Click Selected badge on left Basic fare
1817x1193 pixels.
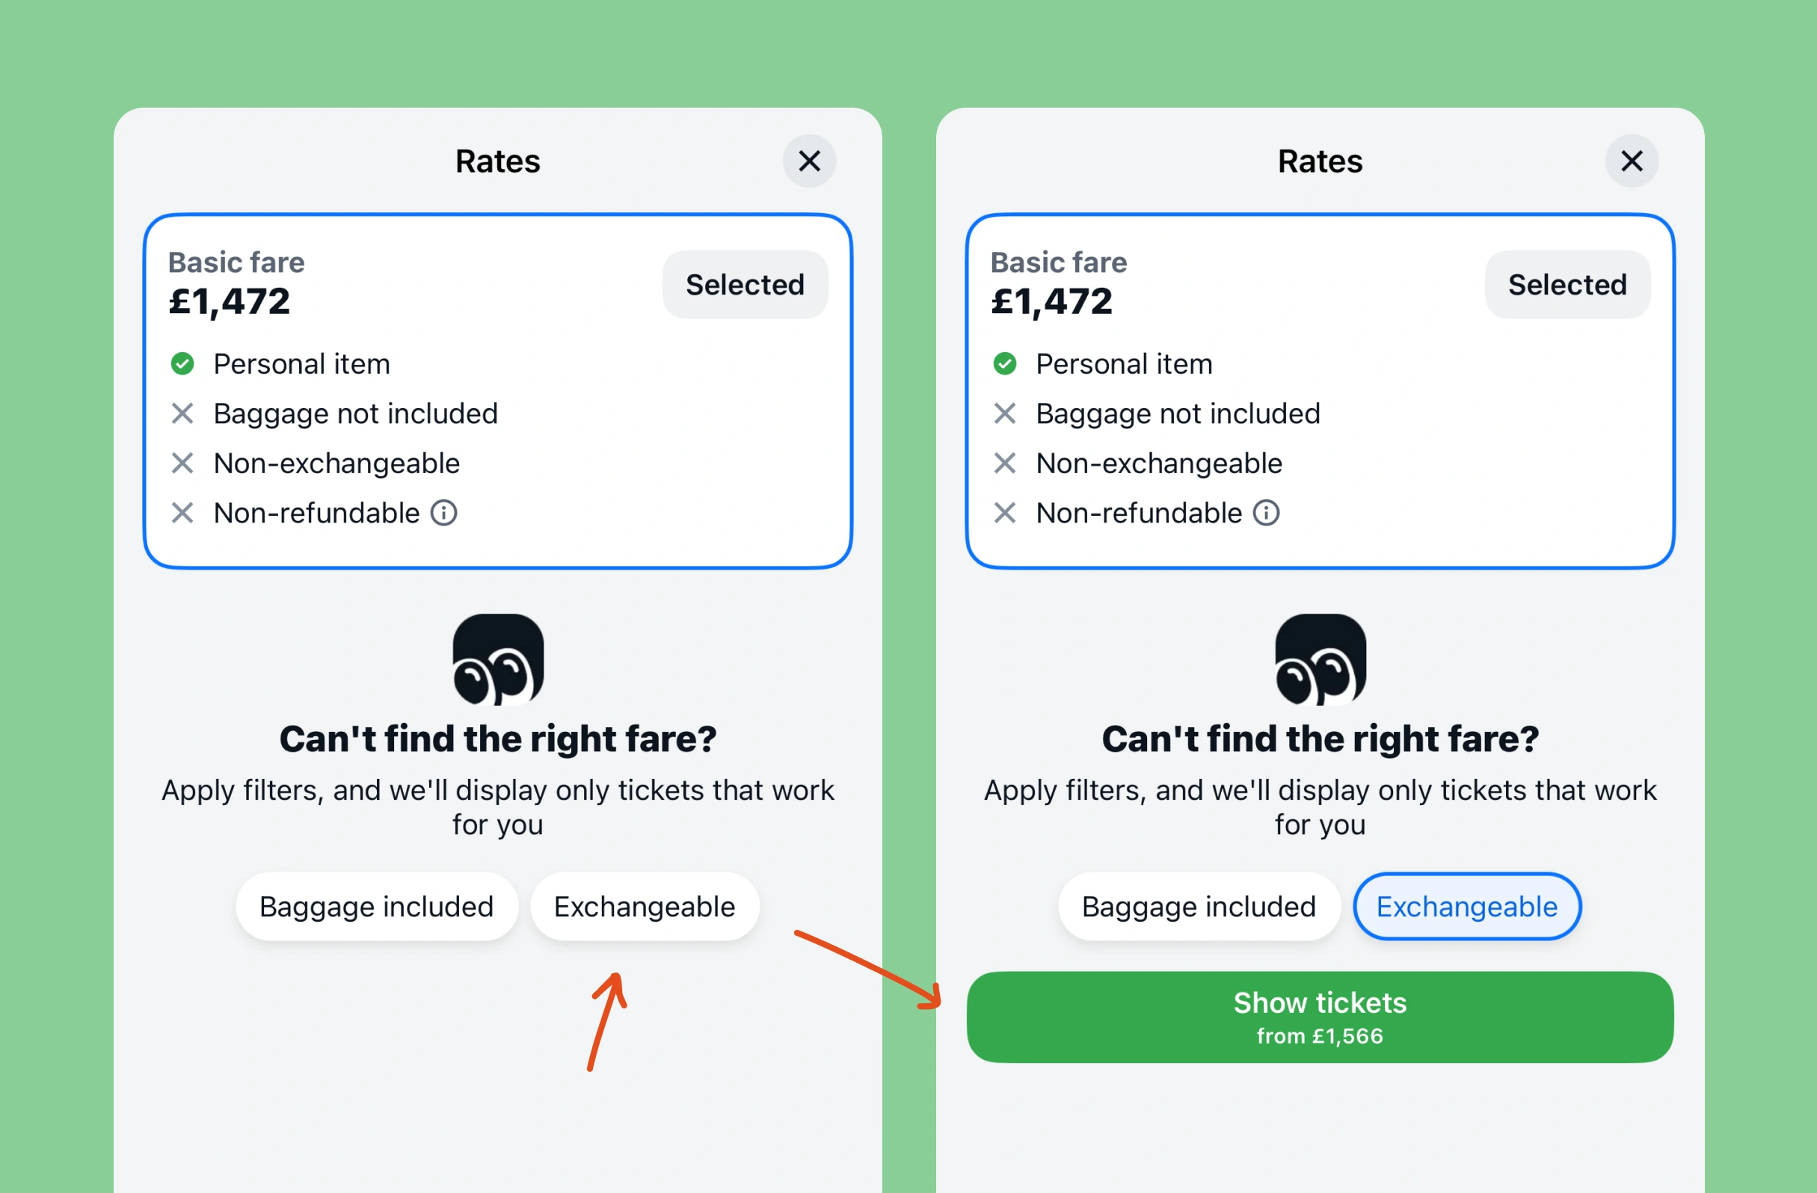coord(745,285)
